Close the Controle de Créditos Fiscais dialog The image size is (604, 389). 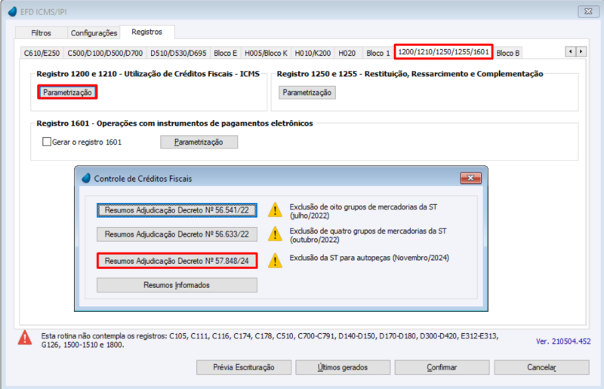[470, 178]
